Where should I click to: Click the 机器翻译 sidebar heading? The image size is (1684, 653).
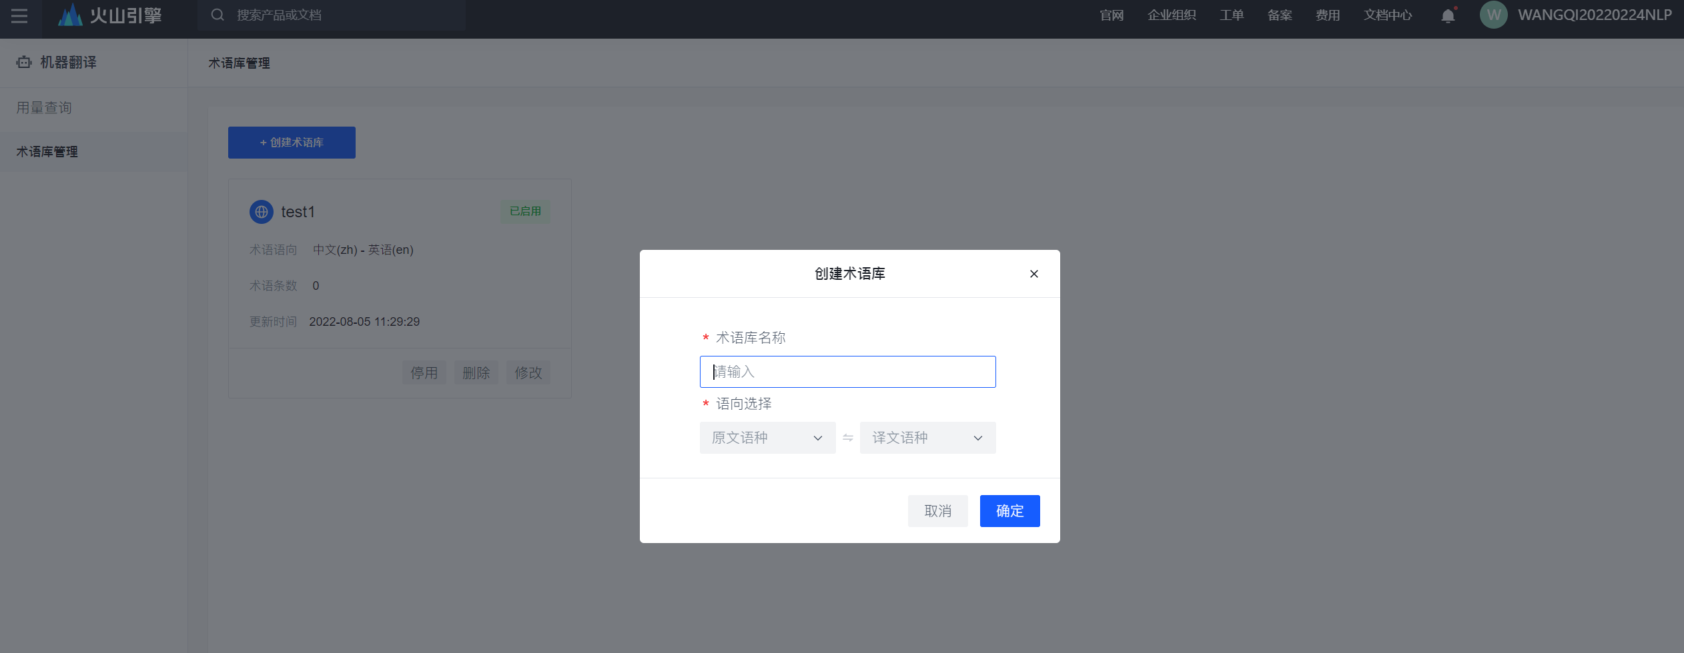(x=68, y=62)
